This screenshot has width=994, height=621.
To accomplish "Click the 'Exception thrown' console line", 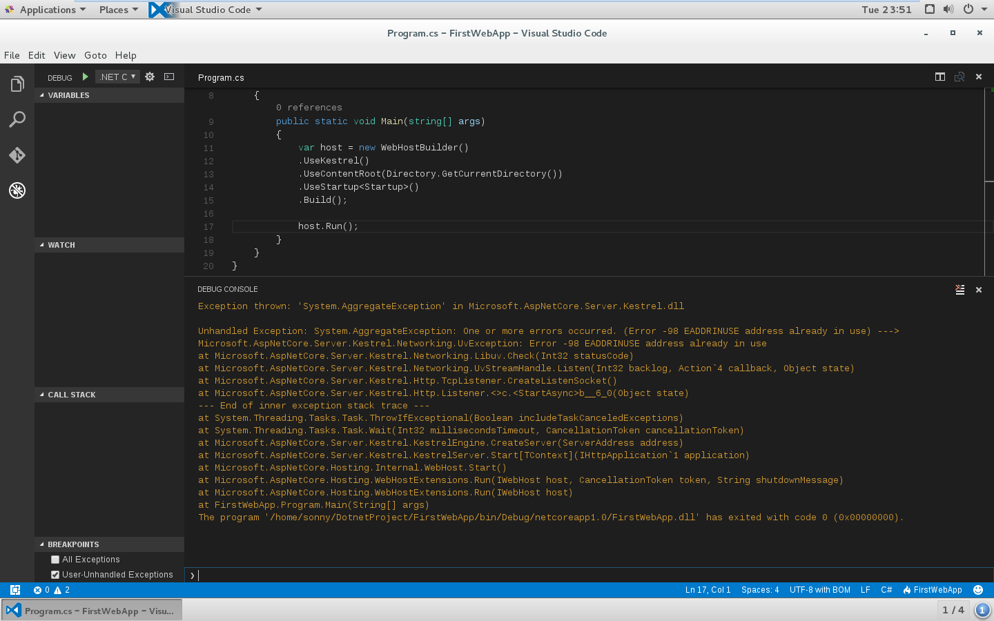I will 441,306.
